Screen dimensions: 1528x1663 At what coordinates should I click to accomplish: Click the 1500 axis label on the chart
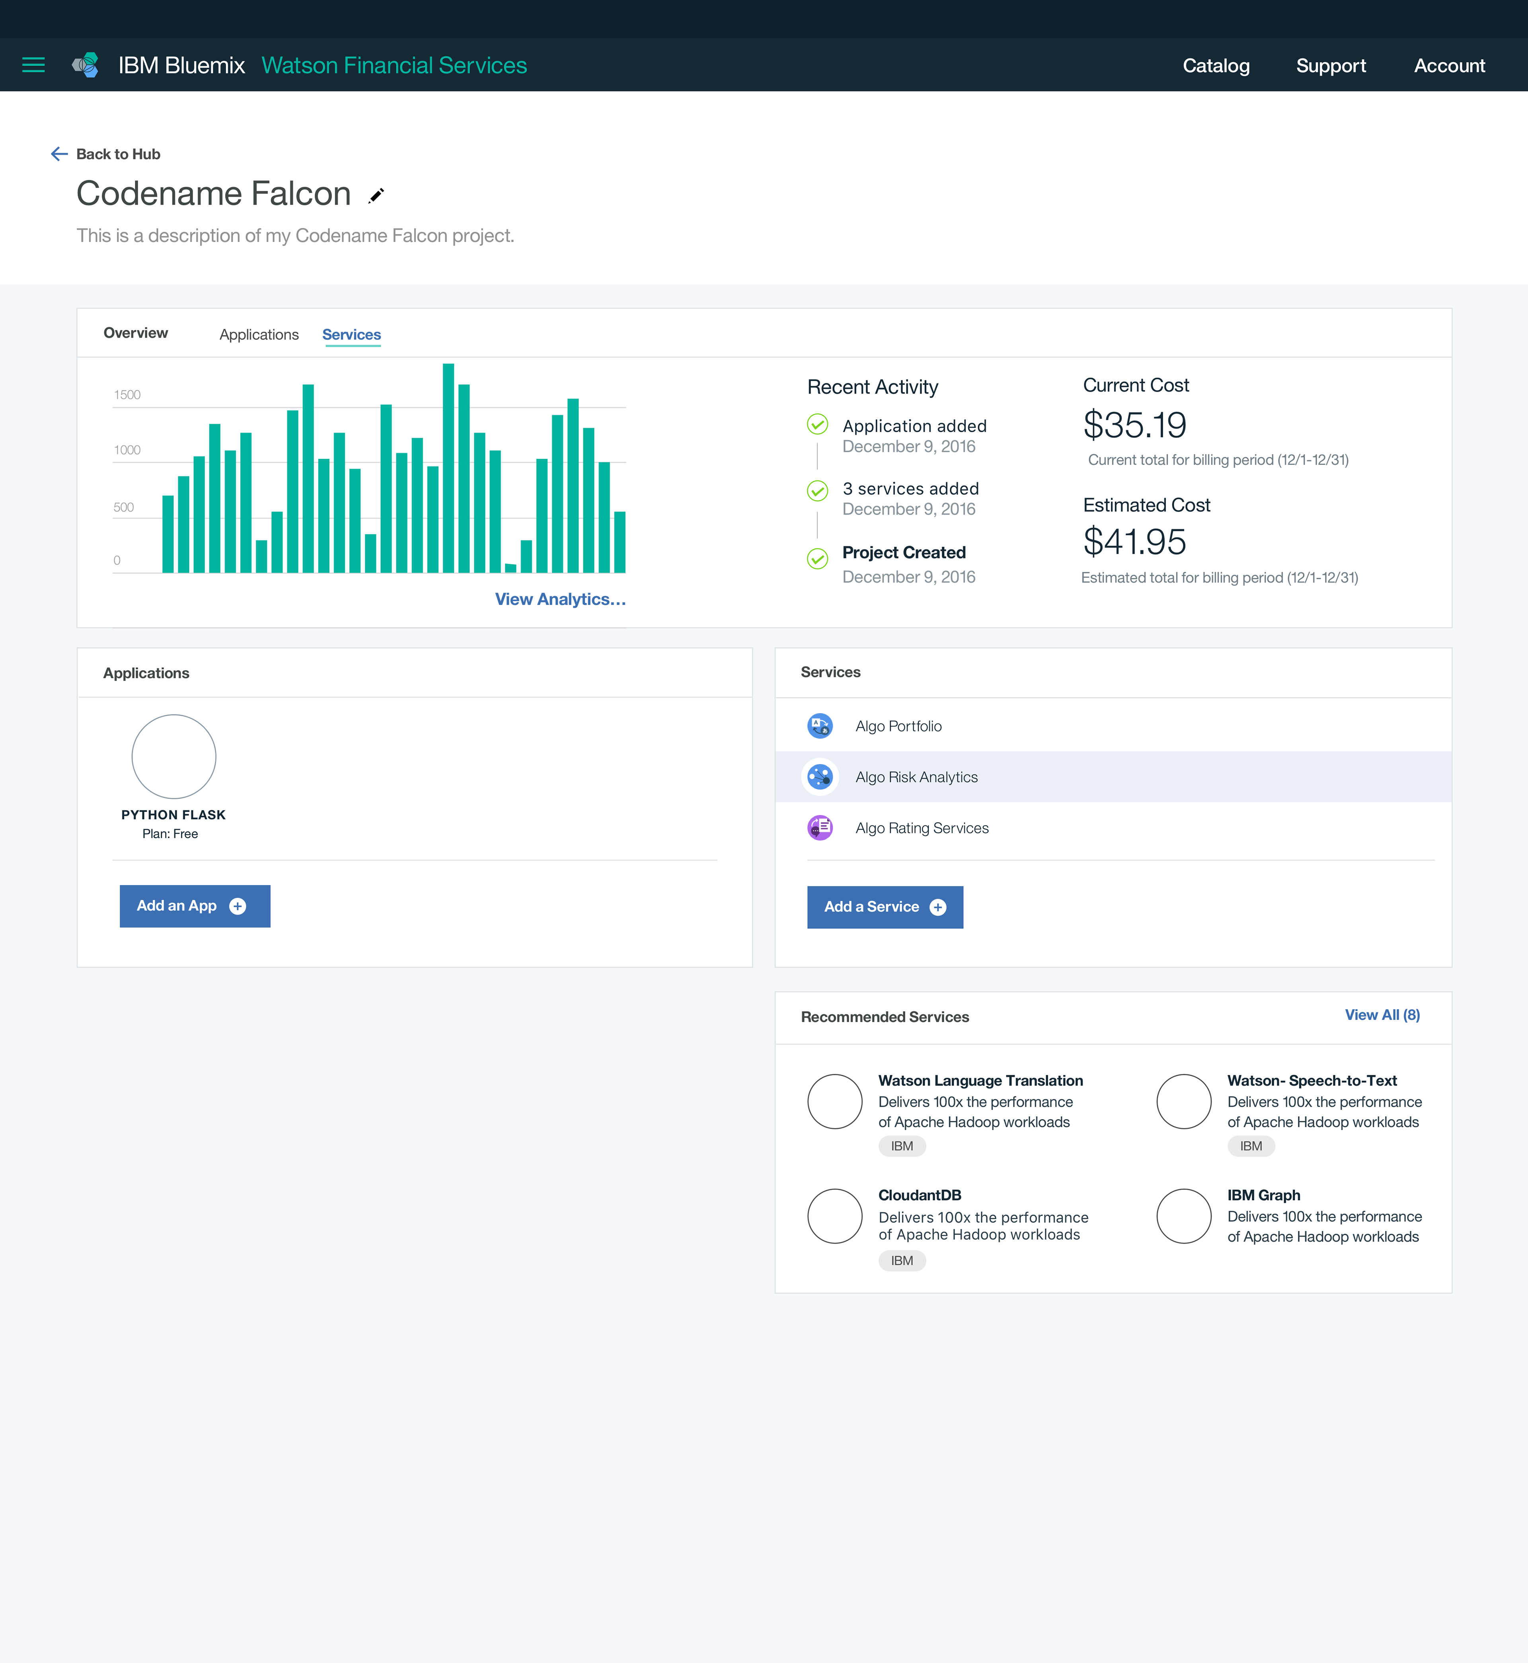coord(127,394)
